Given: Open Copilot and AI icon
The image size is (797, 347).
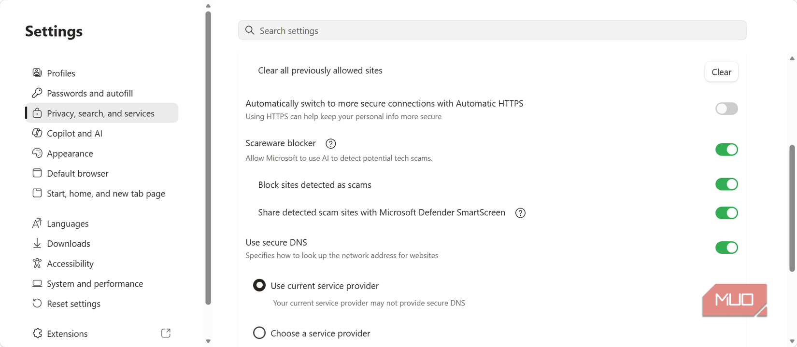Looking at the screenshot, I should pos(37,133).
